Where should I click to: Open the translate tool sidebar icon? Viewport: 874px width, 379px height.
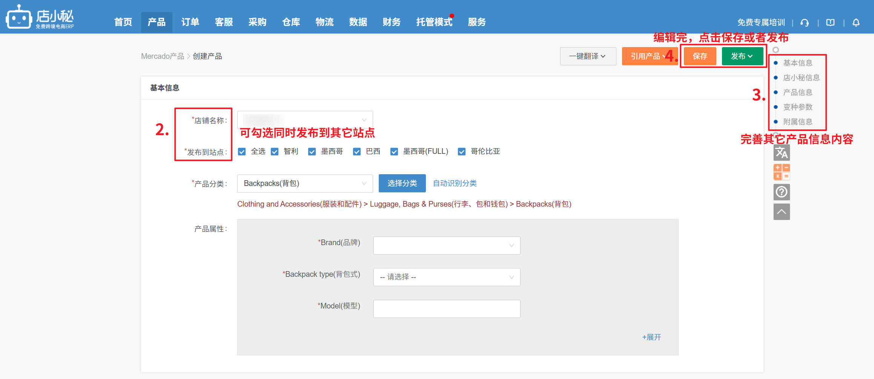781,153
